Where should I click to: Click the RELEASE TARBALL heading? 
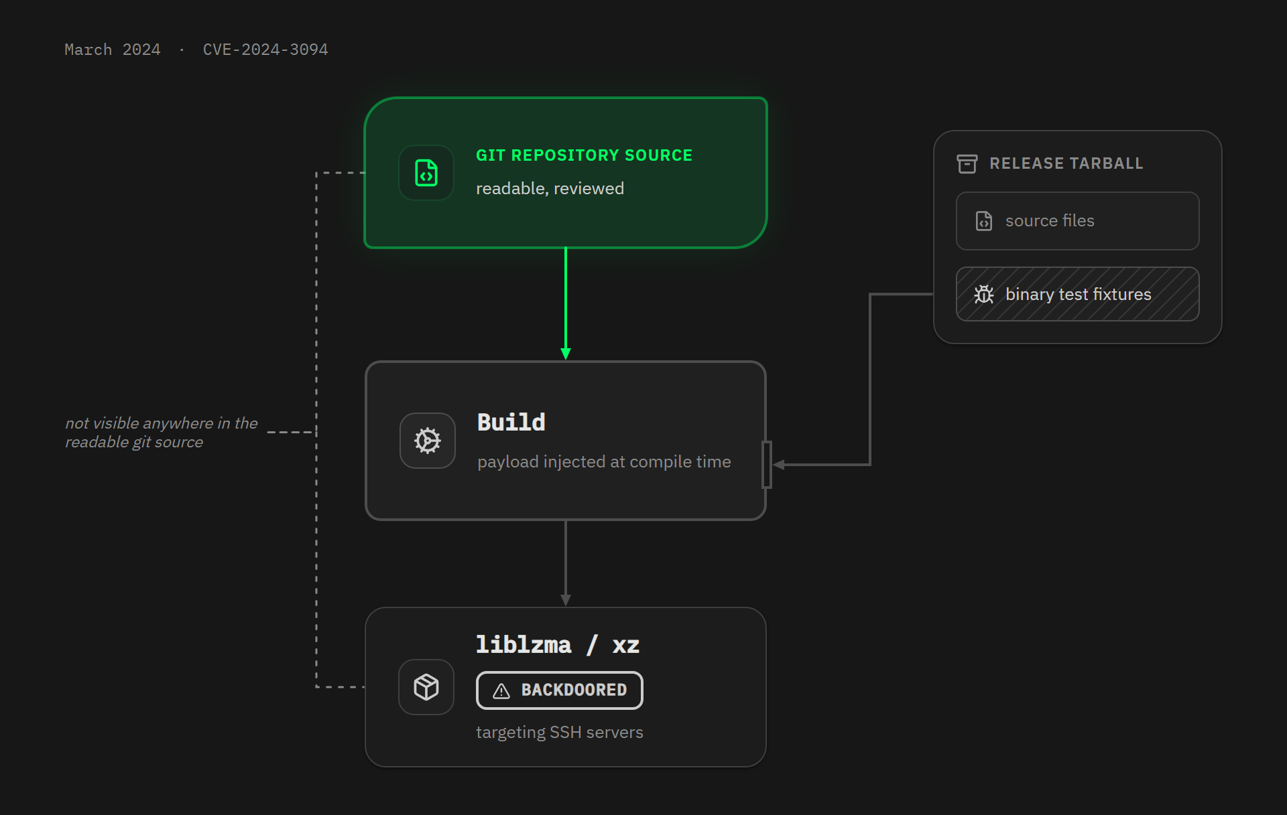click(1066, 163)
